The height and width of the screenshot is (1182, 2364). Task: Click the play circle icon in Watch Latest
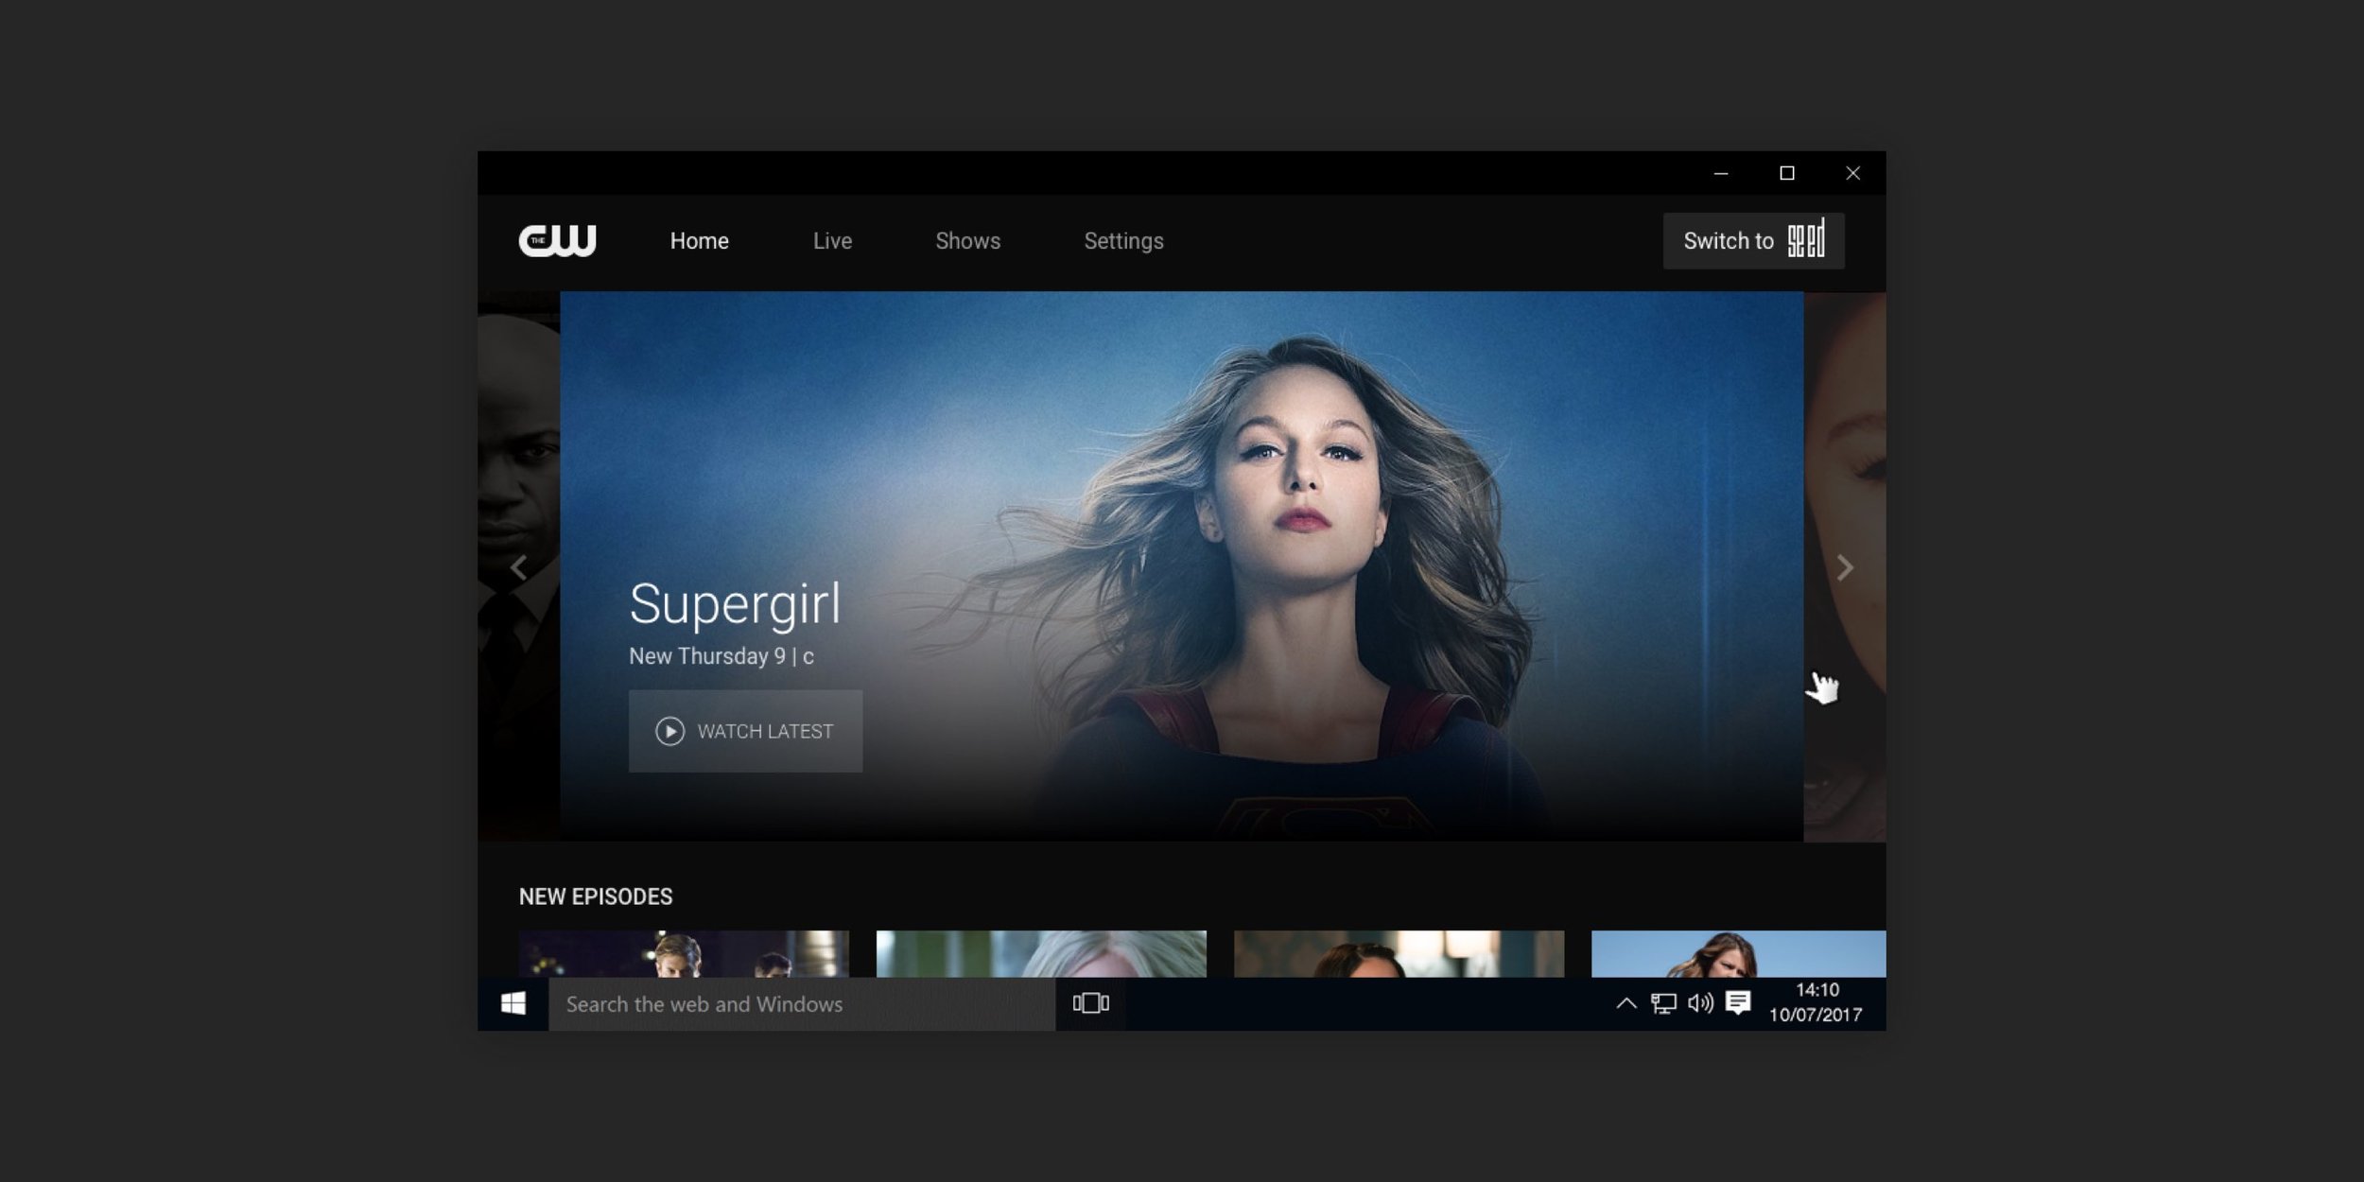click(x=669, y=731)
